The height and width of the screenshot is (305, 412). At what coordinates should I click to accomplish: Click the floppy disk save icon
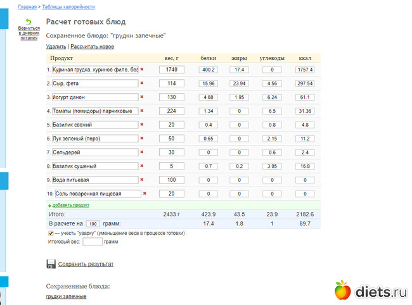(x=51, y=264)
